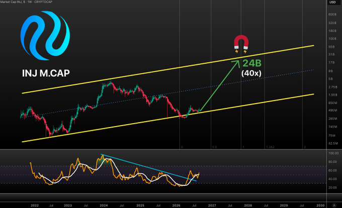Click the 2.75B price axis label
Image resolution: width=342 pixels, height=208 pixels.
[333, 87]
